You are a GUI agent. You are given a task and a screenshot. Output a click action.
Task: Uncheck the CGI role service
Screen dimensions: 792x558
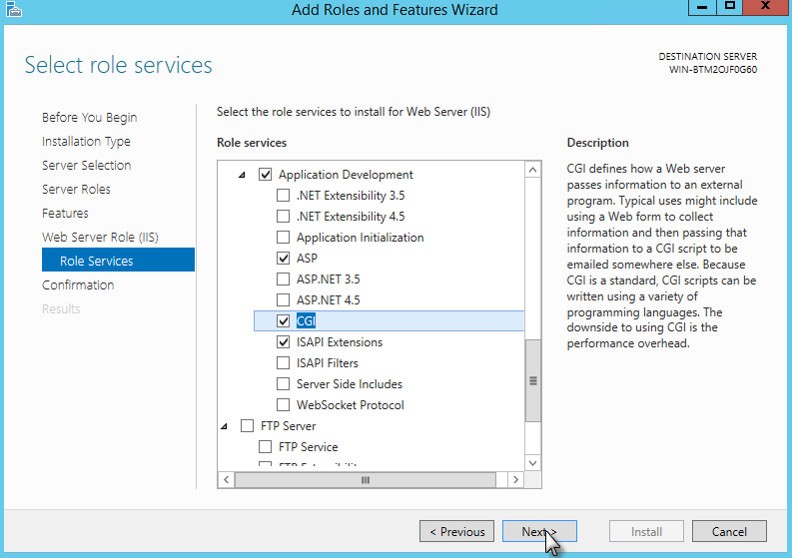coord(284,321)
